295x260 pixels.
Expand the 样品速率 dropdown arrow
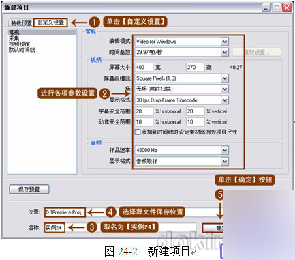[225, 150]
